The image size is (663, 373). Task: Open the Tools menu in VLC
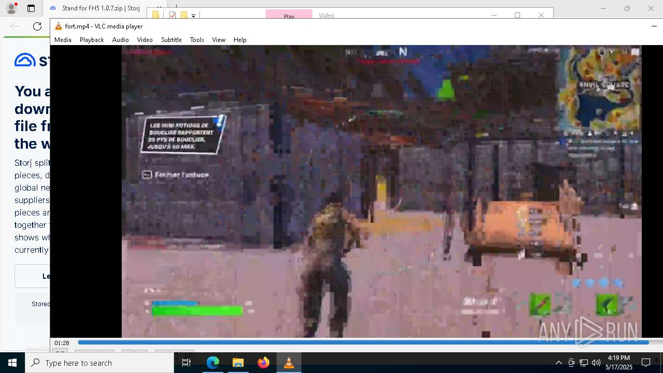[197, 40]
